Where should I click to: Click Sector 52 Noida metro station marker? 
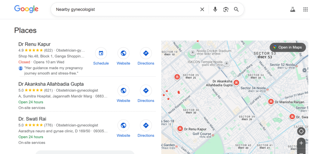[297, 66]
